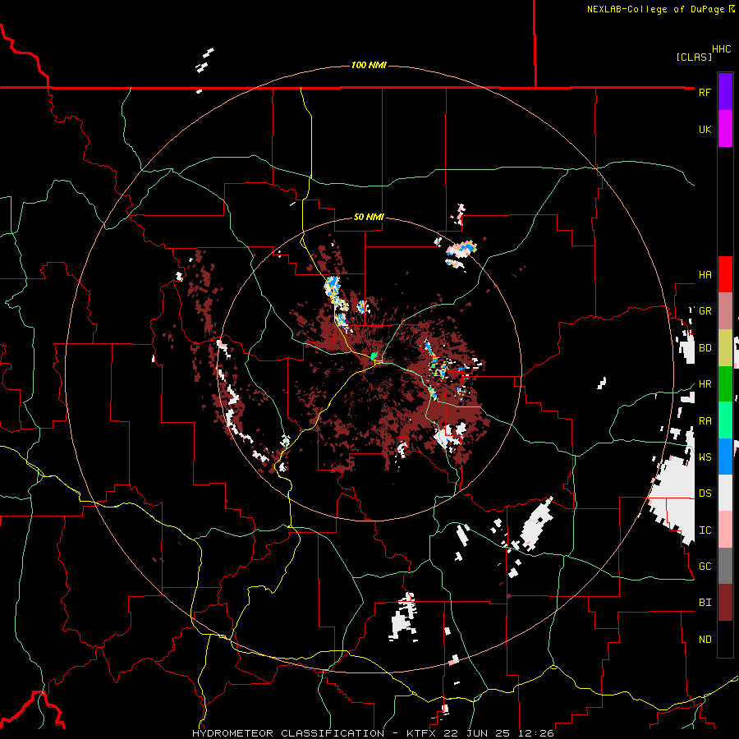
Task: Select the GR dusty-pink legend swatch
Action: (725, 311)
